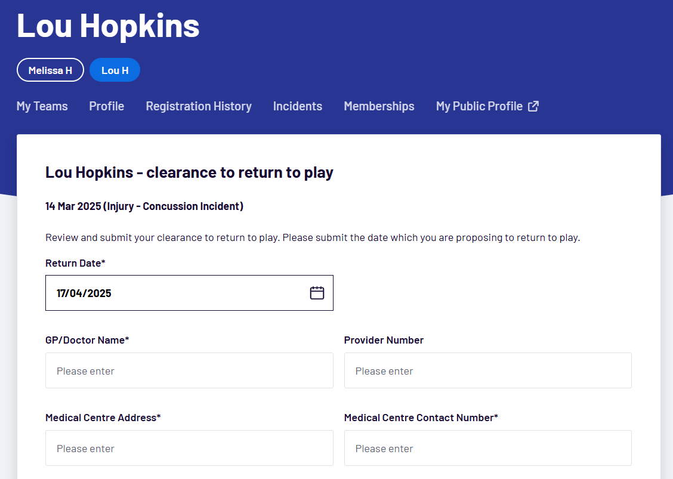Click the Return Date field showing 17/04/2025
This screenshot has width=673, height=479.
point(179,293)
